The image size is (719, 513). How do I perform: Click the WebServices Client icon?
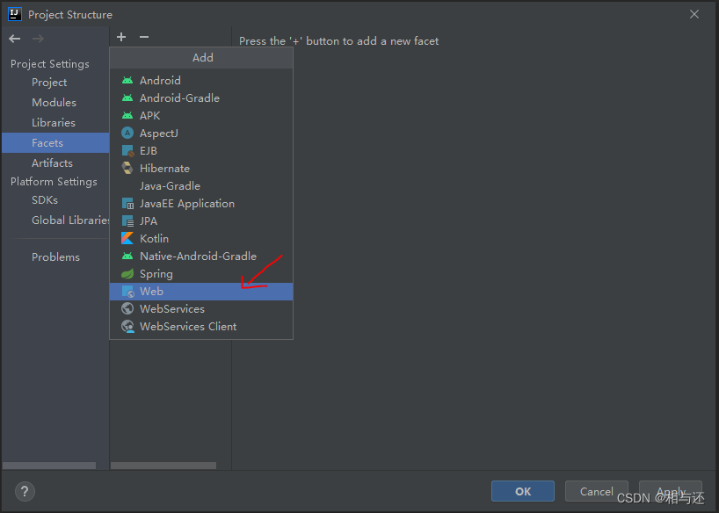(x=127, y=327)
